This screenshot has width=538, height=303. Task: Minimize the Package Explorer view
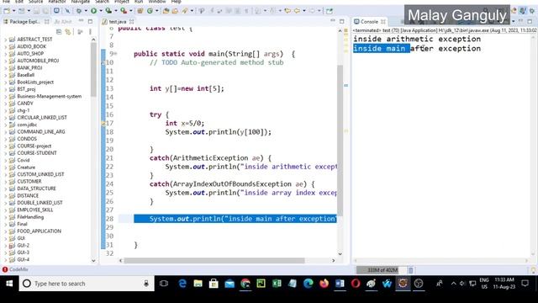pos(81,21)
